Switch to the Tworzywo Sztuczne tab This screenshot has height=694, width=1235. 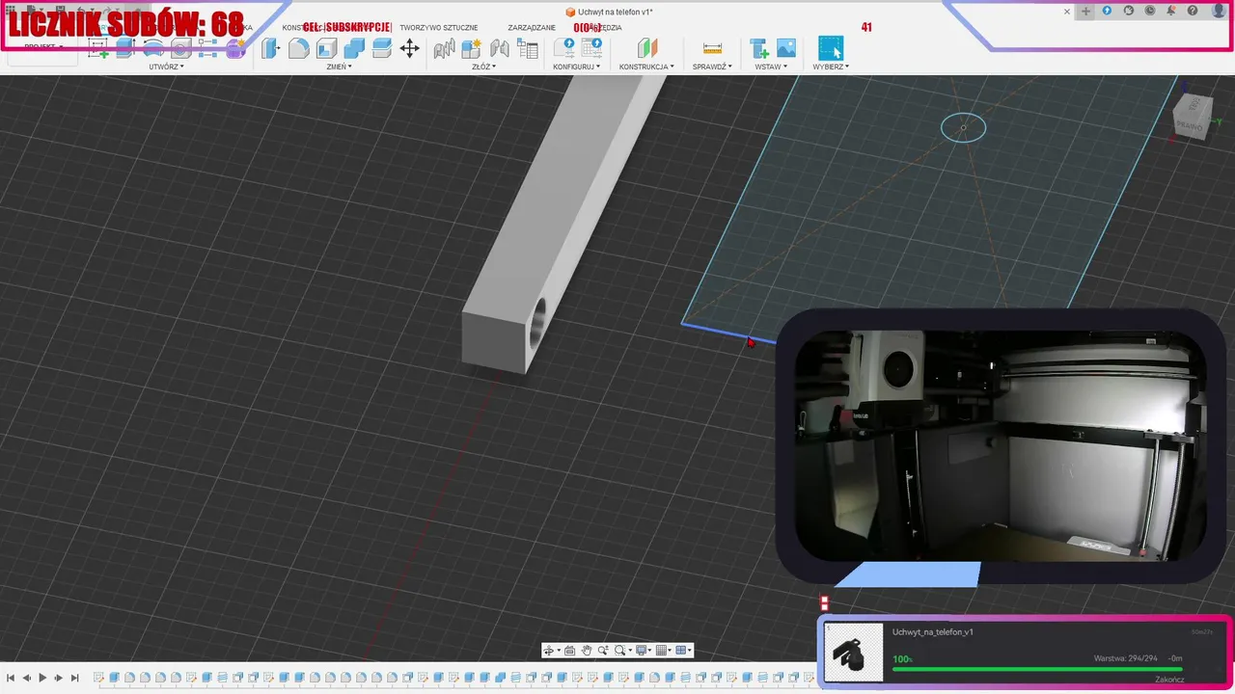[438, 28]
